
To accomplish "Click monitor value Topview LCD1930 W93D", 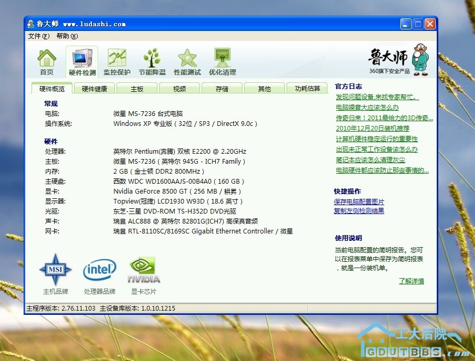I will click(178, 201).
